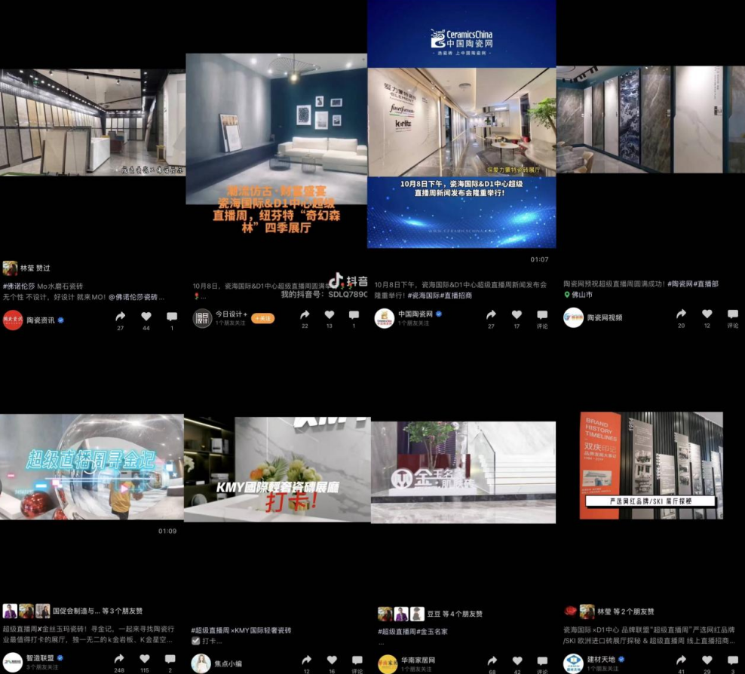Like the 智造联盟 video with 115 likes

145,658
